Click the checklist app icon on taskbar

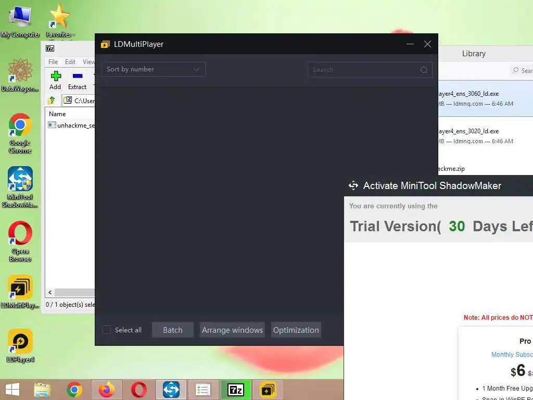tap(203, 390)
